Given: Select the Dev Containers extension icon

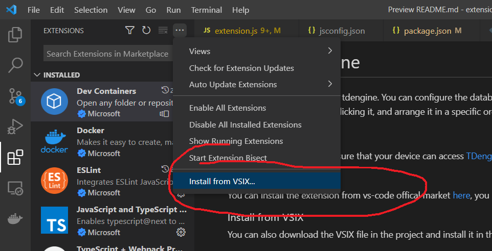Looking at the screenshot, I should (x=54, y=102).
